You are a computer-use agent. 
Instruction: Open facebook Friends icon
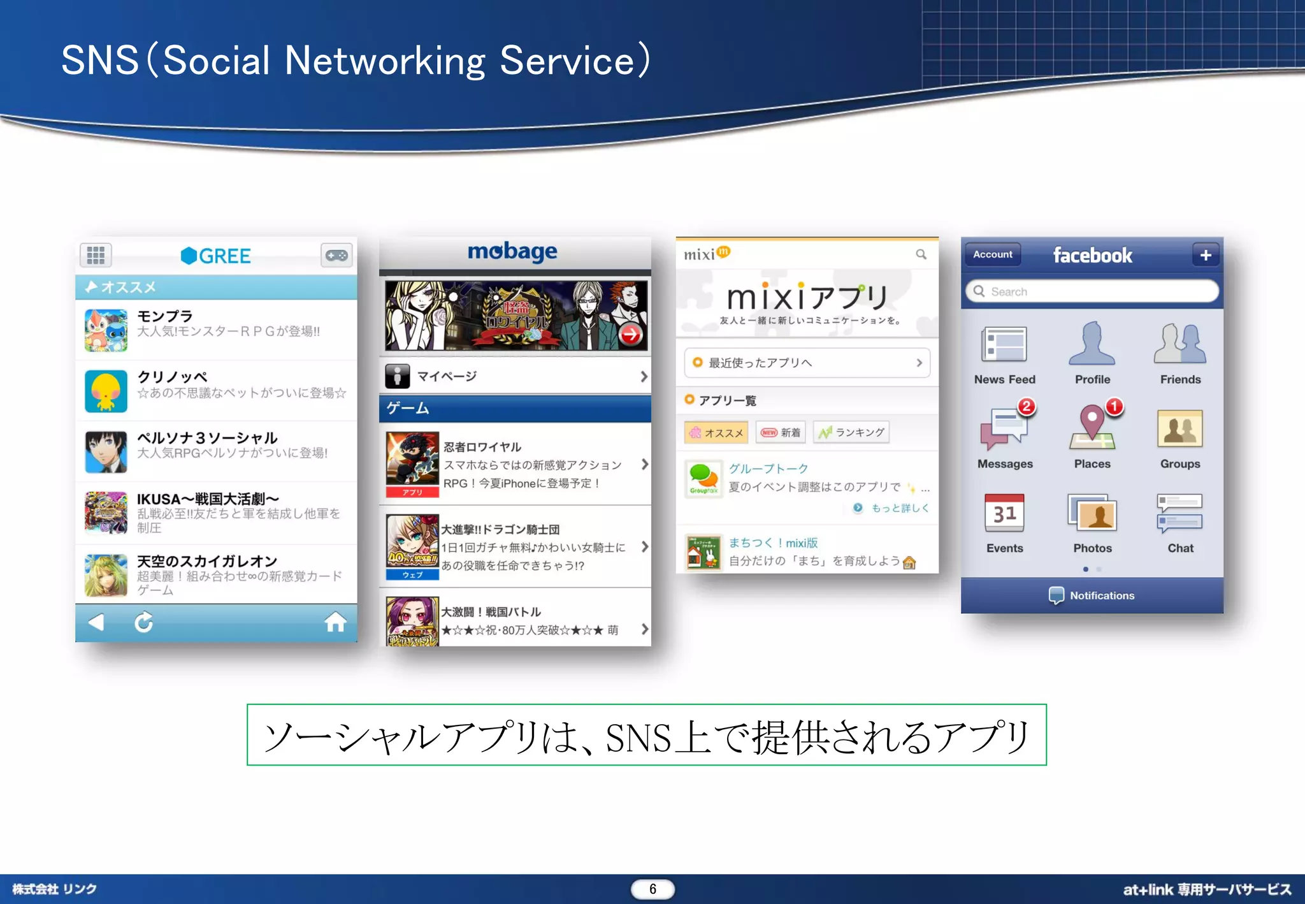click(1179, 344)
